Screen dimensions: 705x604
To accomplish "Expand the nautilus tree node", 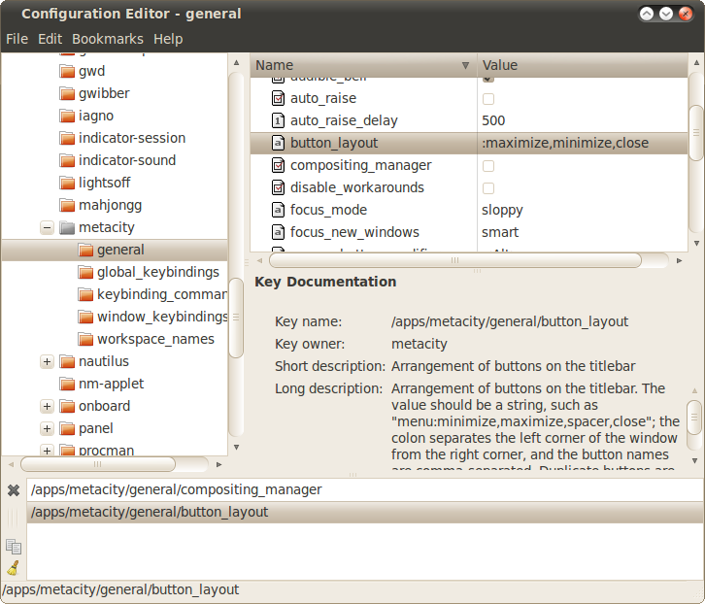I will 48,361.
